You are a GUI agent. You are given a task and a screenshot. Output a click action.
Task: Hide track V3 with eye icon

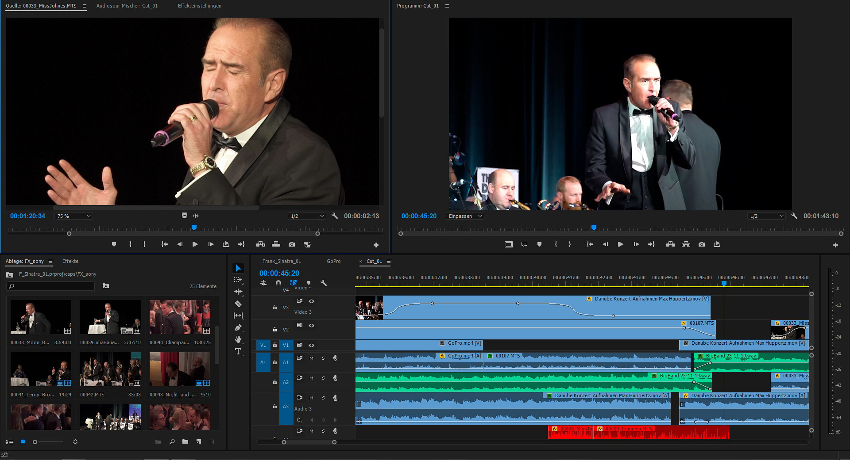311,301
